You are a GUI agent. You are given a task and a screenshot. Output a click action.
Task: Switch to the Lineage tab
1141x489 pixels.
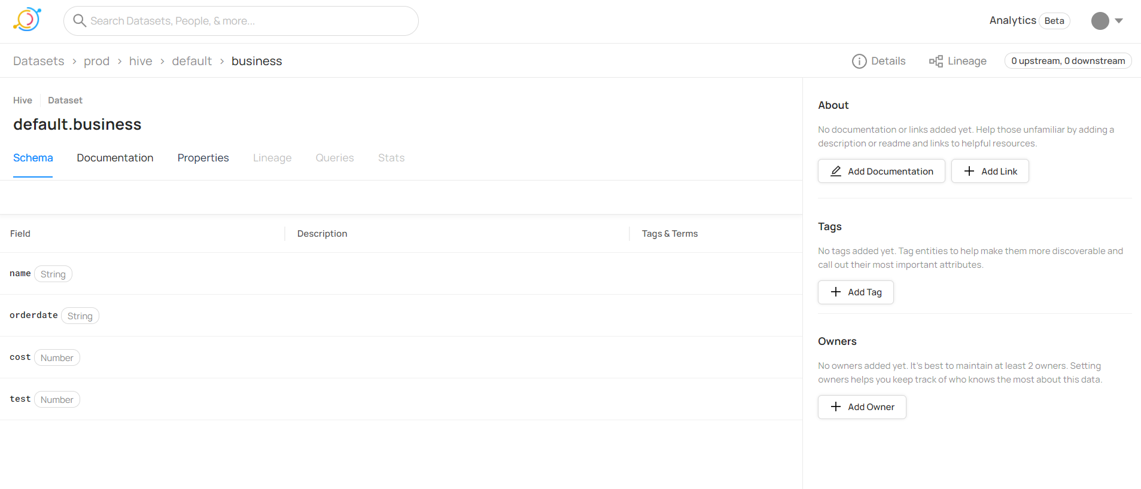tap(272, 158)
